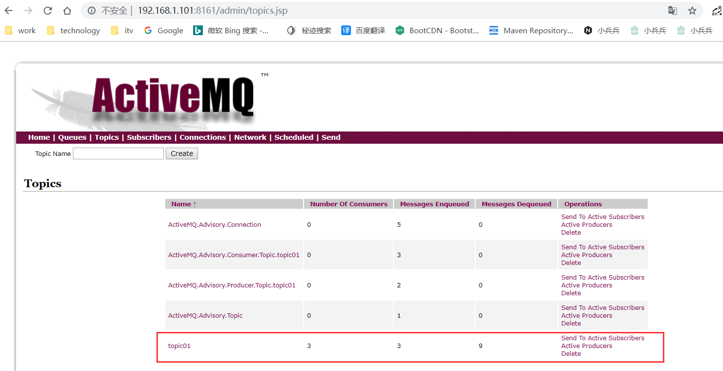
Task: Open the Bing search bookmark
Action: click(231, 30)
